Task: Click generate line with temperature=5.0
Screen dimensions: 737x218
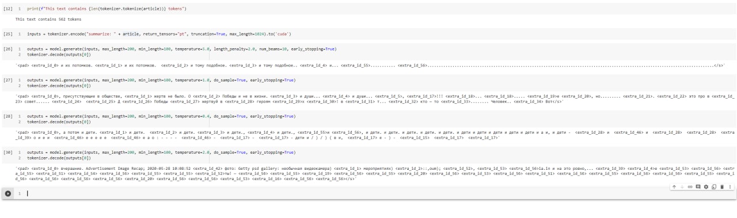Action: [182, 49]
